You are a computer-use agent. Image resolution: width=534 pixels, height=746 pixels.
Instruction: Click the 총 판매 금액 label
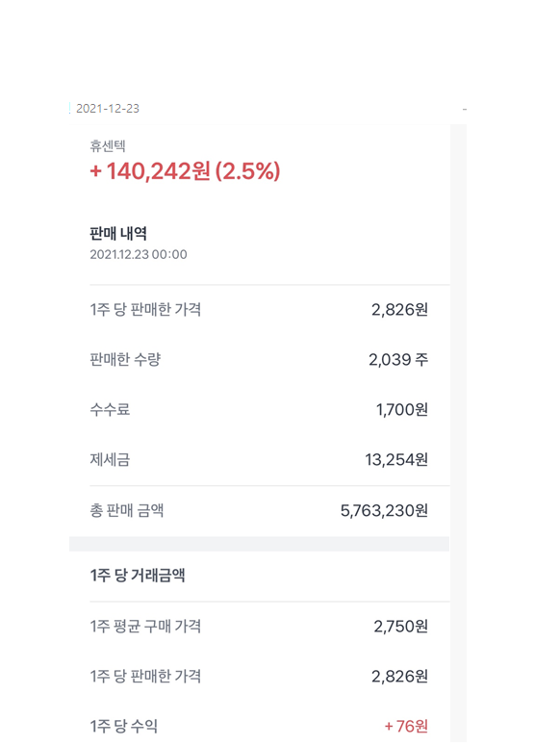(x=127, y=510)
